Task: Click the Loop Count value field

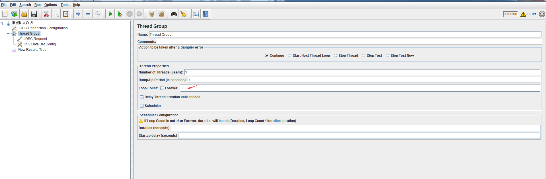Action: tap(360, 88)
